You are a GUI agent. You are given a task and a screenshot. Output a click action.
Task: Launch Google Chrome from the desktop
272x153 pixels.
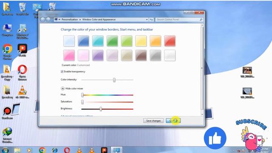coord(7,52)
